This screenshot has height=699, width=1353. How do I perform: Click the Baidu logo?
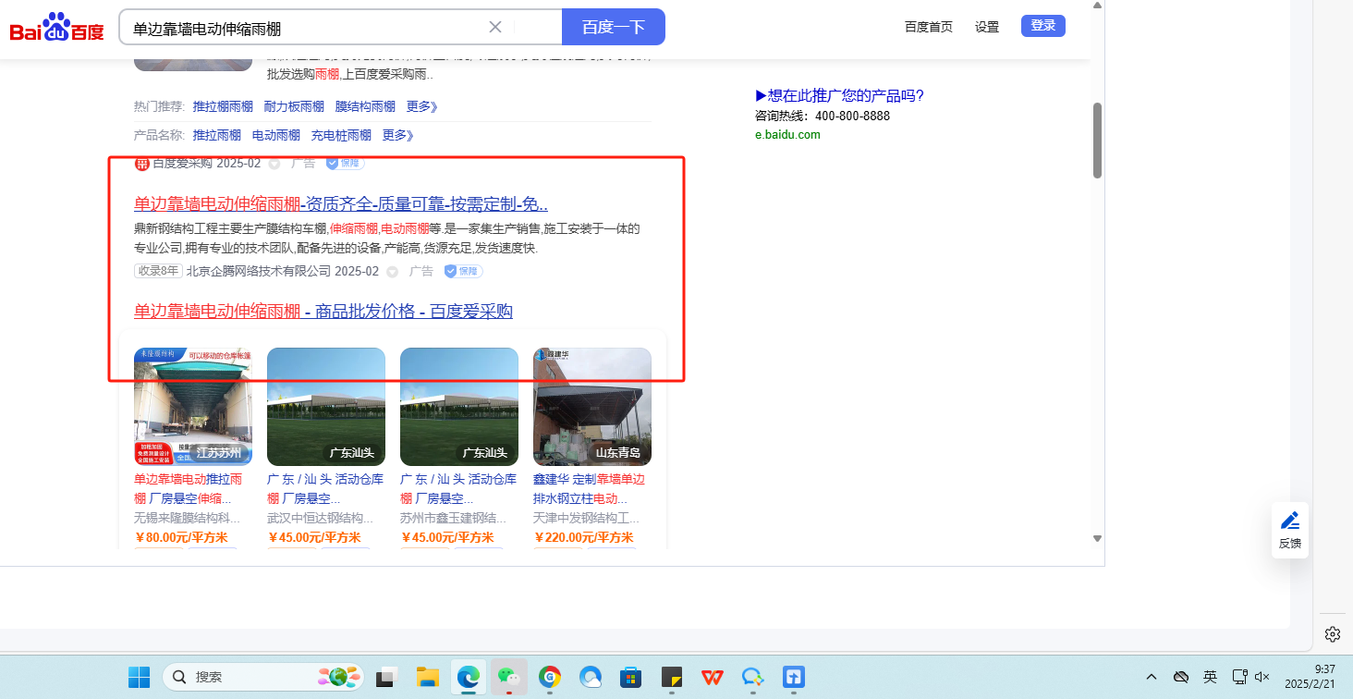[x=56, y=28]
